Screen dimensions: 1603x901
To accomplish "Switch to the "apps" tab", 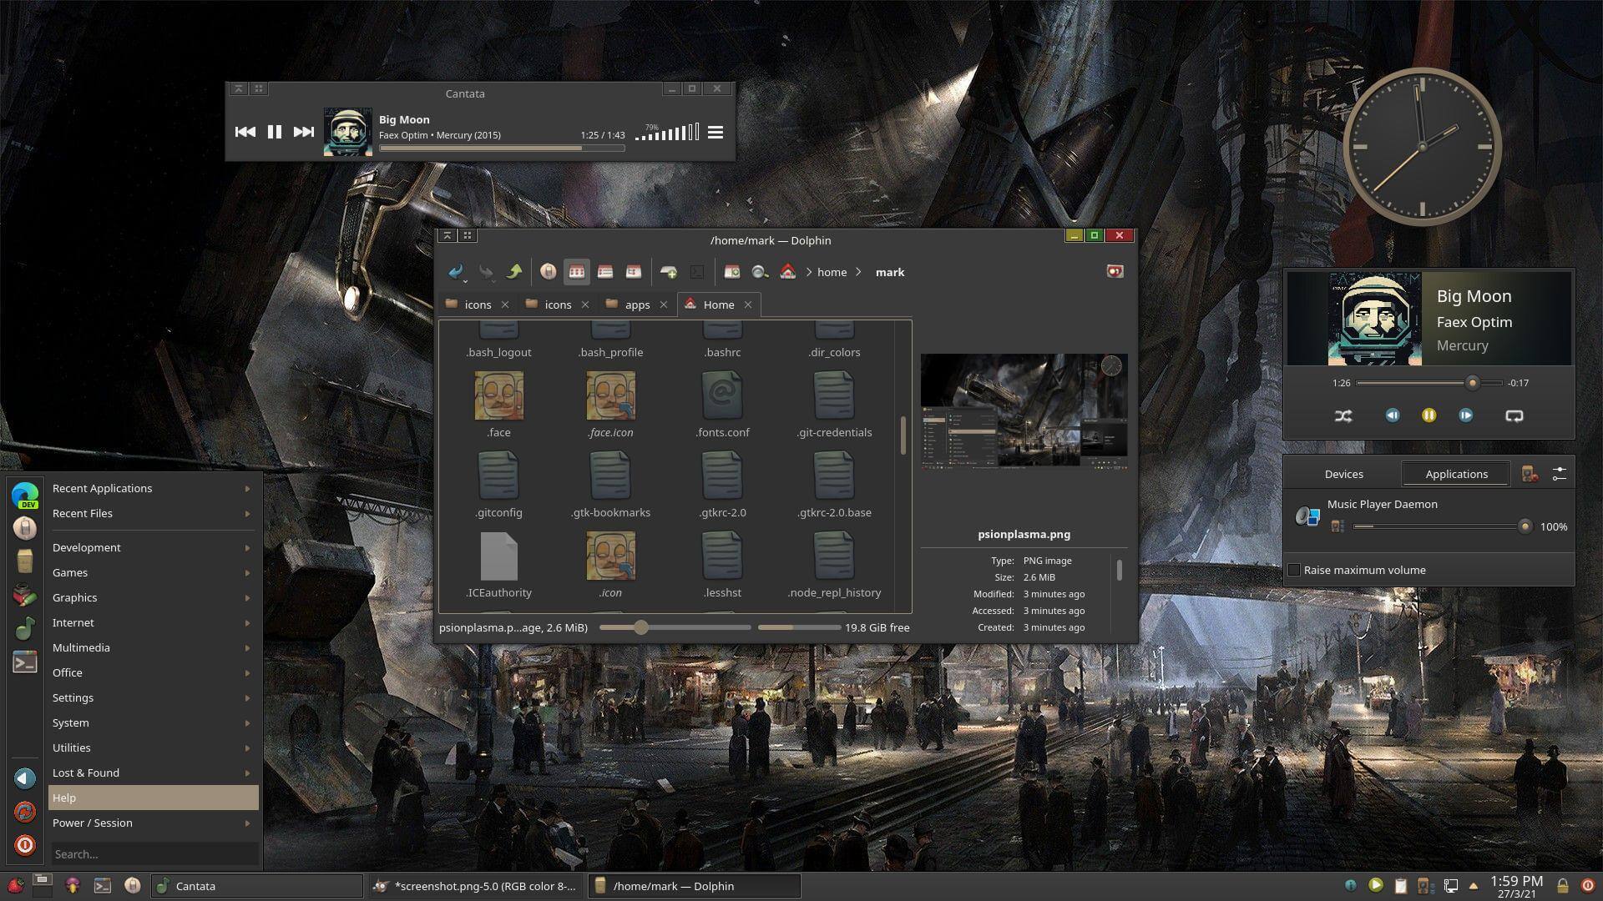I will pyautogui.click(x=637, y=305).
